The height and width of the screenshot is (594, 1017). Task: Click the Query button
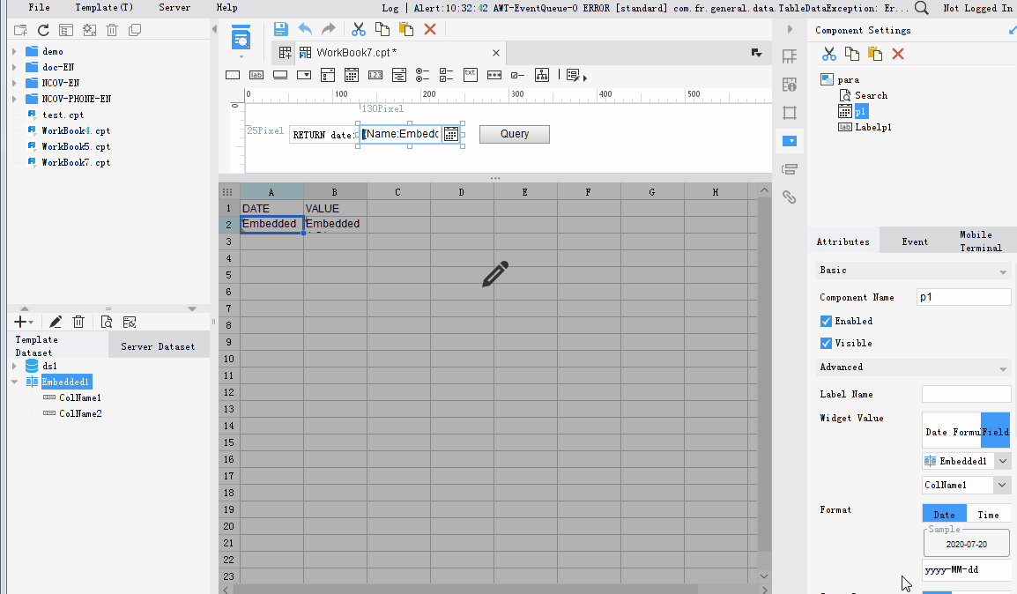pyautogui.click(x=515, y=134)
